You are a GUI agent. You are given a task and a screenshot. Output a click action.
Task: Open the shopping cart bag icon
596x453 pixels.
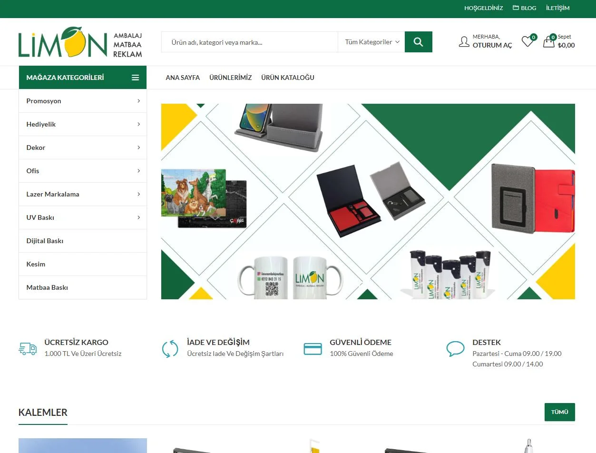pos(549,42)
